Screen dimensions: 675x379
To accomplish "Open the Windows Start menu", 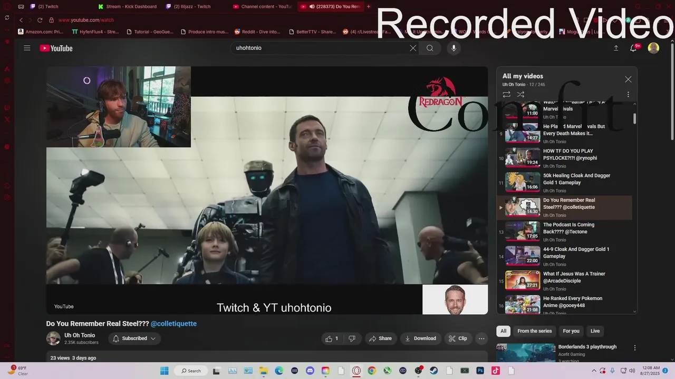I will tap(164, 371).
